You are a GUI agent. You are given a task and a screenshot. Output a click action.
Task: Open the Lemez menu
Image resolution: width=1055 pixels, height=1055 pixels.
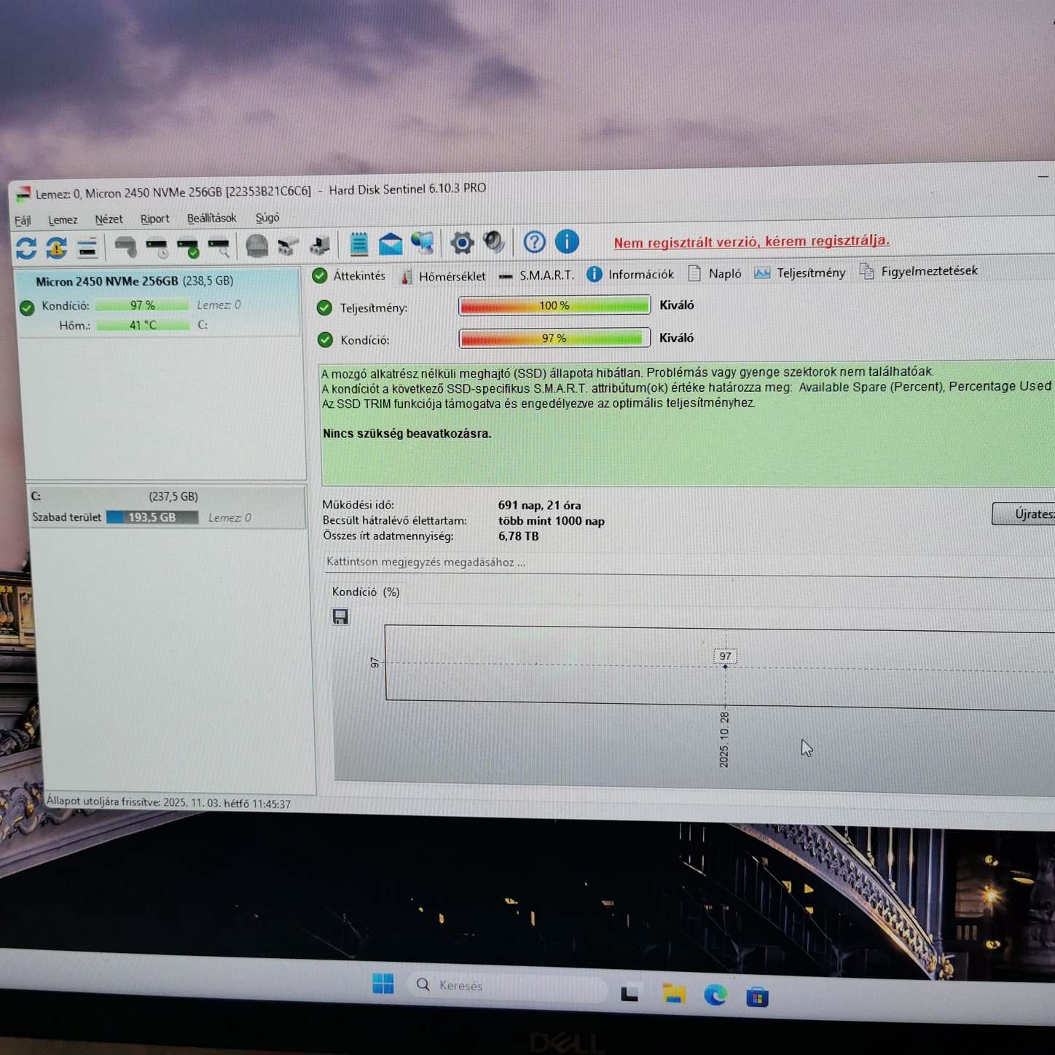63,219
